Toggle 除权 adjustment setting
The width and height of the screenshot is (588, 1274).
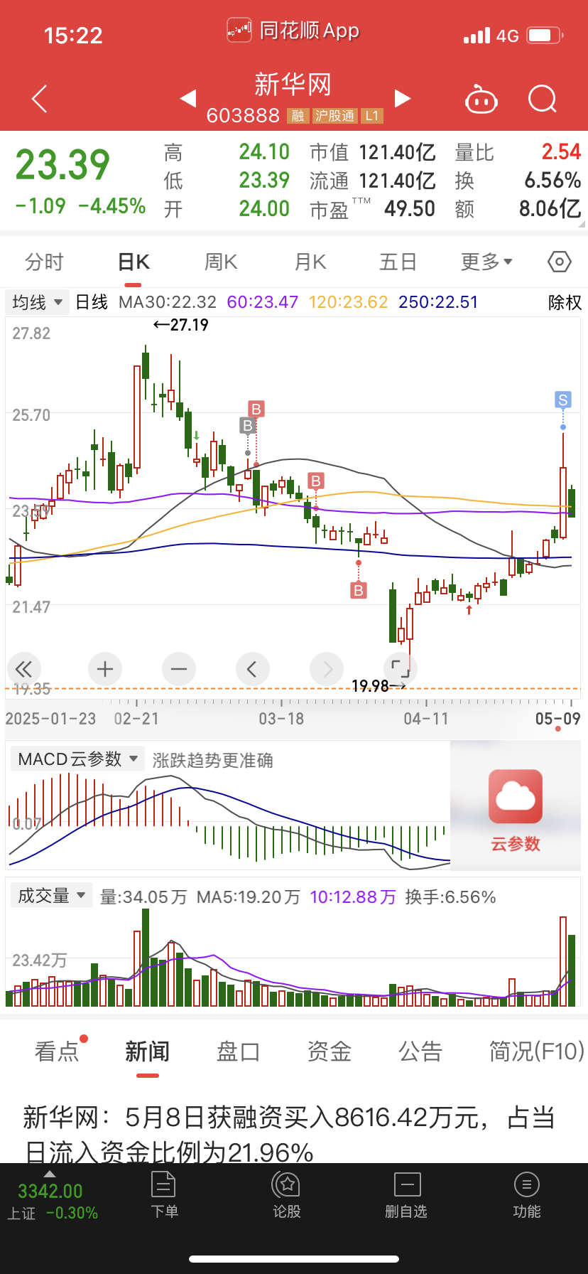[x=565, y=303]
